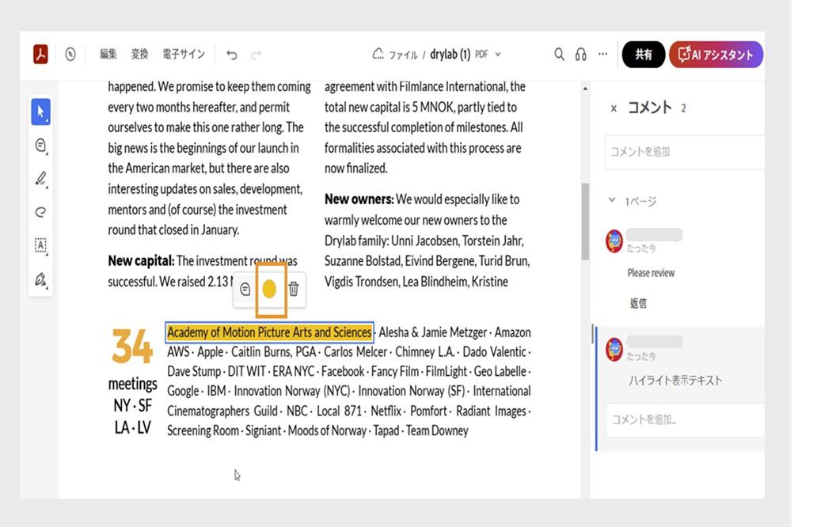Delete the highlight with the trash icon
Image resolution: width=817 pixels, height=527 pixels.
click(294, 290)
